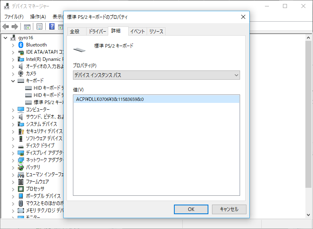Click the IDE ATA/ATAPI controller icon
313x229 pixels.
21,52
